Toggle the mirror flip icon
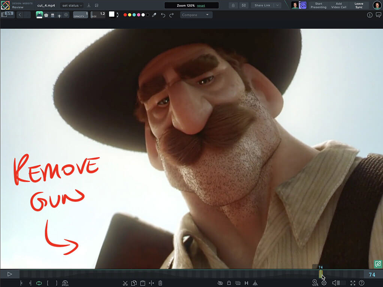 tap(255, 283)
